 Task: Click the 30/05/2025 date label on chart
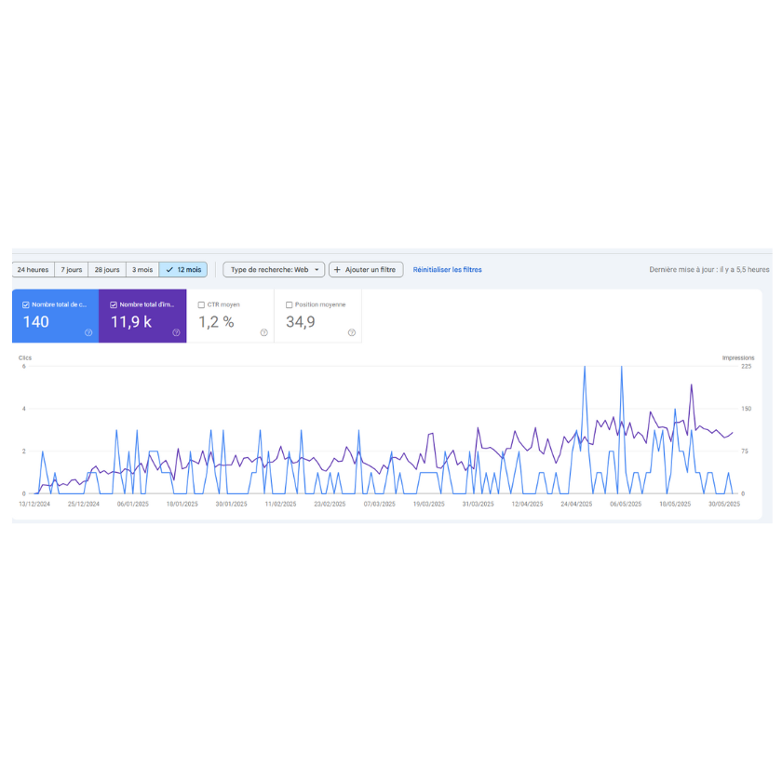[x=724, y=505]
